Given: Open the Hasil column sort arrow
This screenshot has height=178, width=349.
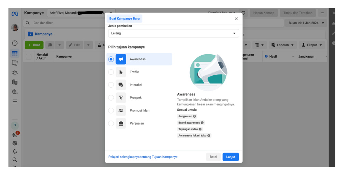Looking at the screenshot, I should tap(293, 57).
